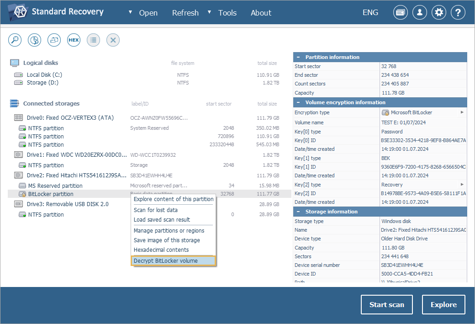Open the Open menu
Screen dimensions: 475x324
tap(148, 13)
